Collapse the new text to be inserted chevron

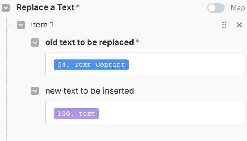(35, 91)
